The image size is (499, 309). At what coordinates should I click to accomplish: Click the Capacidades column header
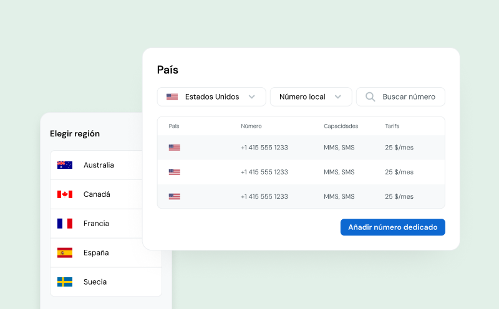(341, 126)
